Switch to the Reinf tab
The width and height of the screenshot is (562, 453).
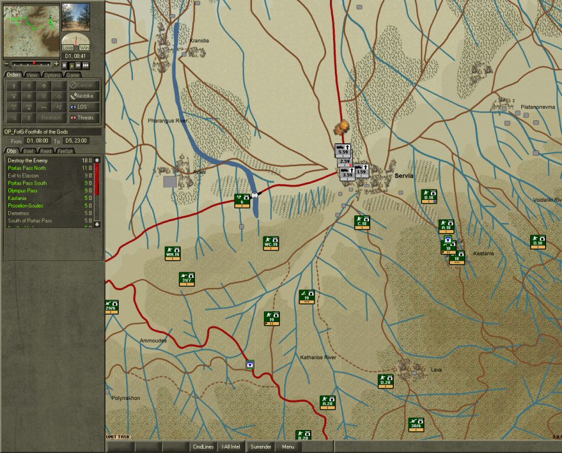coord(46,151)
